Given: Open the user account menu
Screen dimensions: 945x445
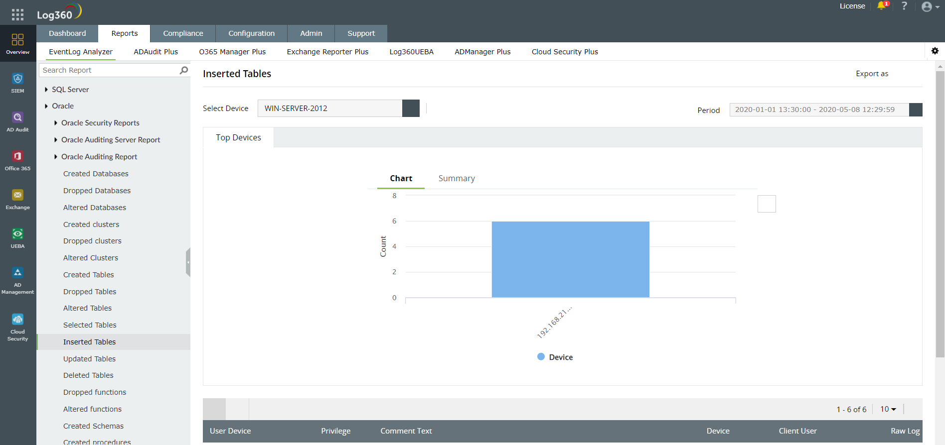Looking at the screenshot, I should click(930, 6).
